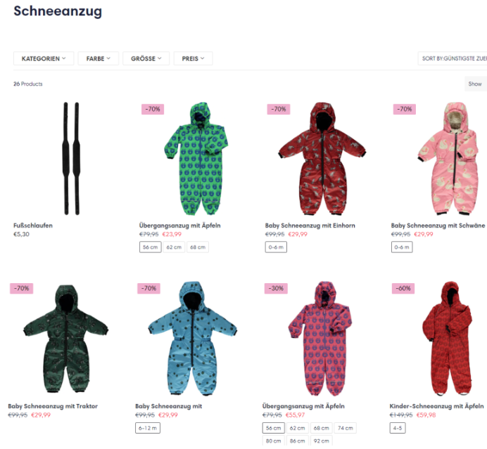
Task: Choose 0-6 m size for Einhorn snowsuit
Action: 276,247
